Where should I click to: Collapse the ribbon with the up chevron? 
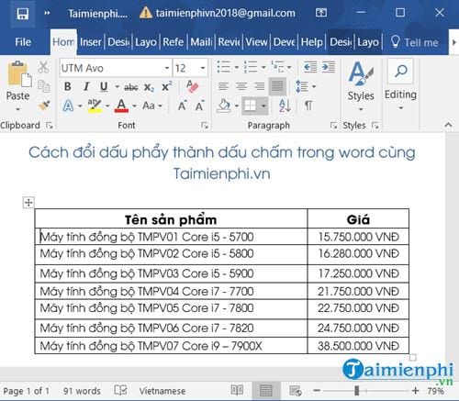(x=448, y=125)
